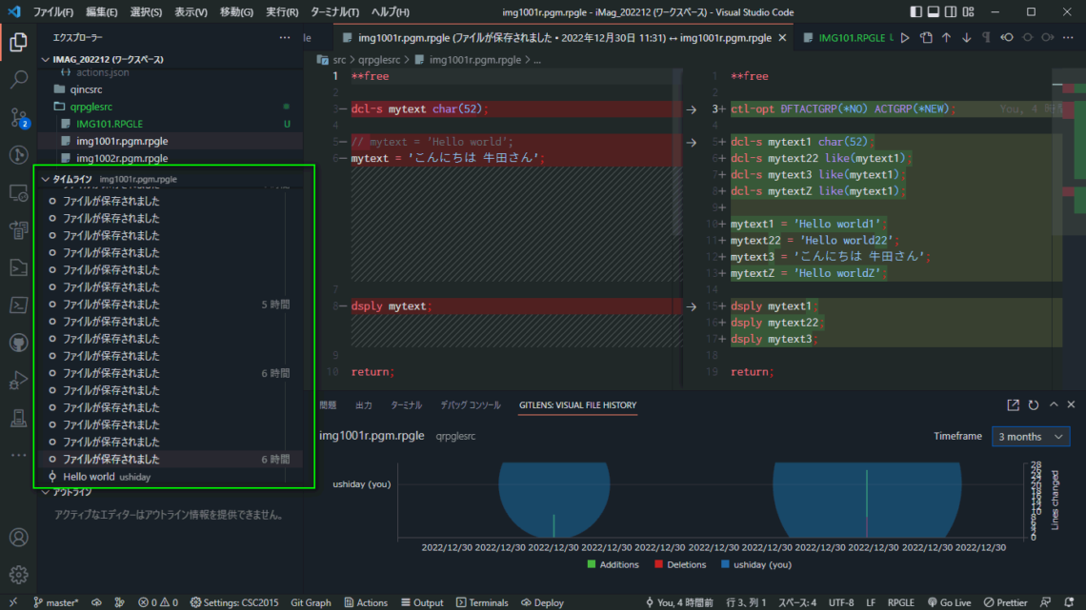Screen dimensions: 1086x610
Task: Toggle Additions legend in file history chart
Action: pos(613,564)
